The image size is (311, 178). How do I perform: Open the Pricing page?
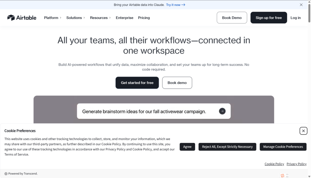(144, 18)
